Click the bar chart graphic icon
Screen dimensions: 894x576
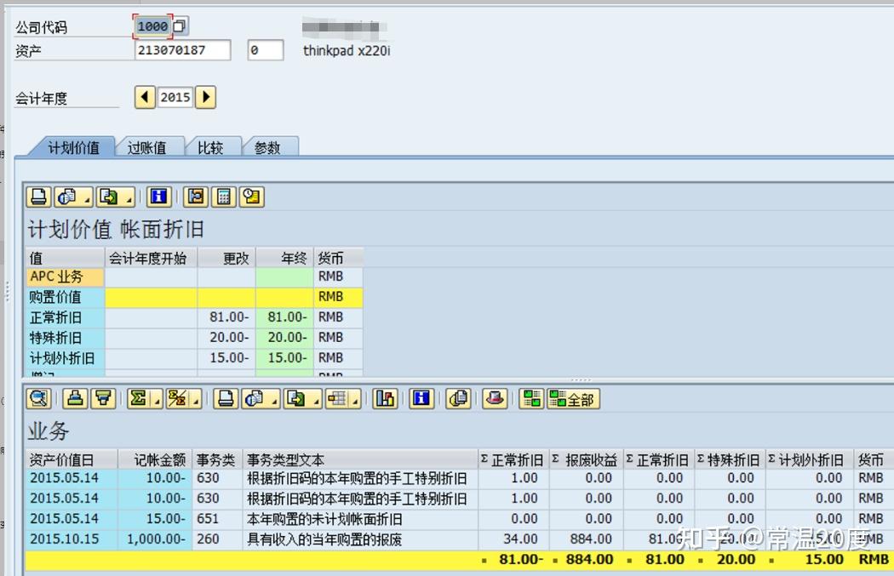pyautogui.click(x=385, y=399)
